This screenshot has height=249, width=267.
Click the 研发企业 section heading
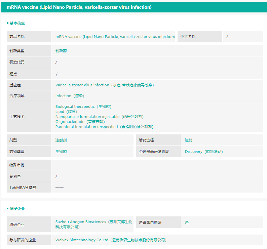point(17,209)
